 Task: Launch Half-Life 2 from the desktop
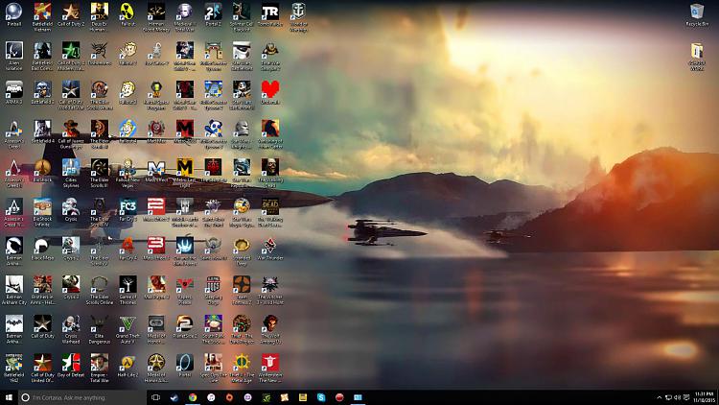pos(128,366)
